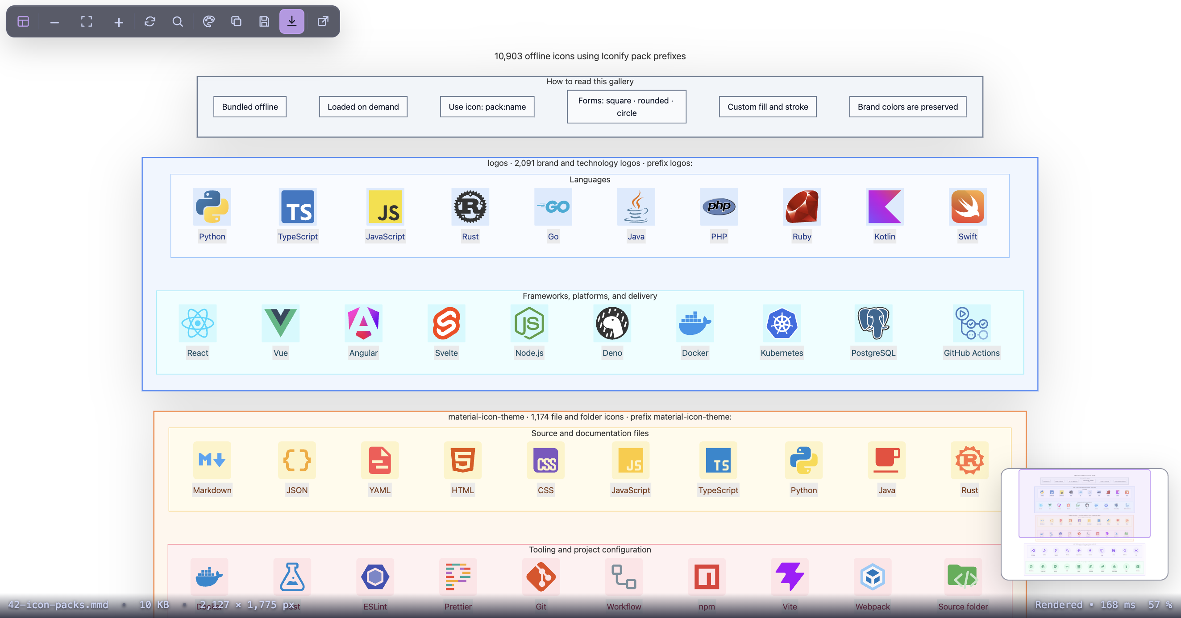The height and width of the screenshot is (618, 1181).
Task: Click the Svelte logo icon
Action: (446, 323)
